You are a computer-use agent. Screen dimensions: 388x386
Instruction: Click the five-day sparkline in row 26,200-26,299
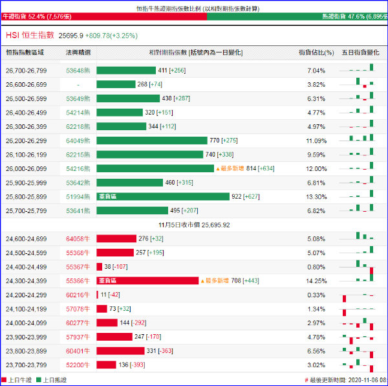click(357, 138)
